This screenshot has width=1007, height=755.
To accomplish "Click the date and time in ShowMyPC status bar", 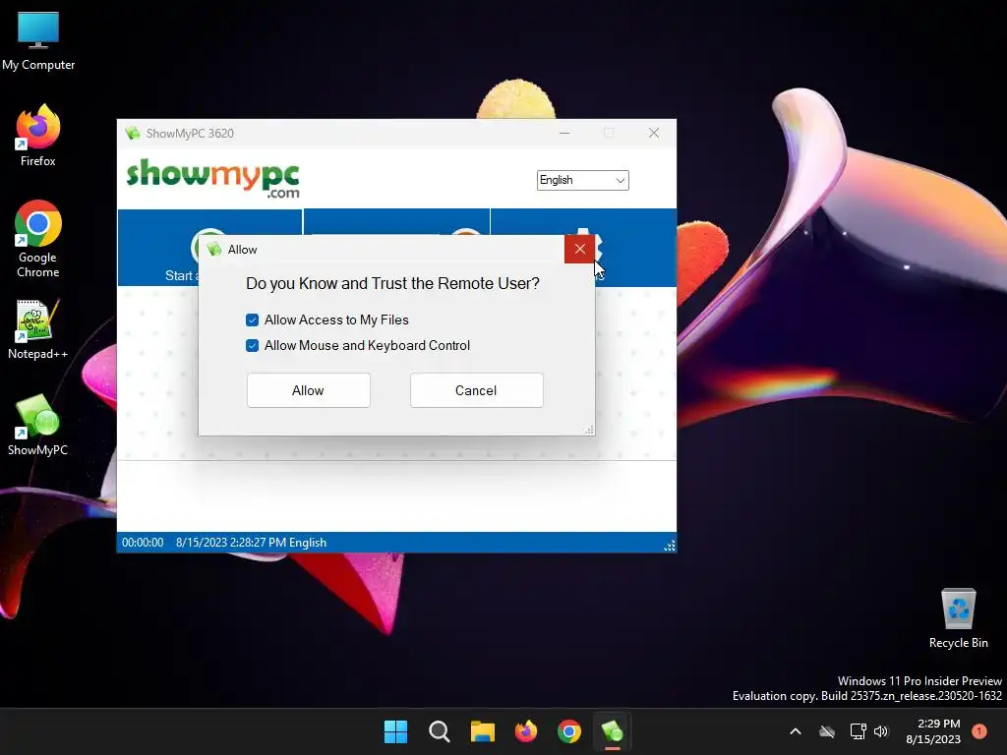I will [231, 543].
